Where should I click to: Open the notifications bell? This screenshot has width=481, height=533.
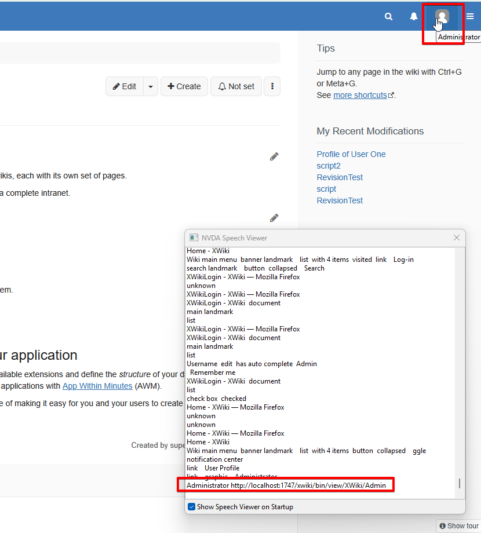[x=414, y=17]
